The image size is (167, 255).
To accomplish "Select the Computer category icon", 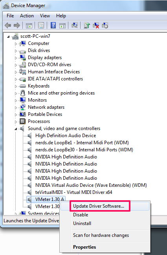I will 22,43.
